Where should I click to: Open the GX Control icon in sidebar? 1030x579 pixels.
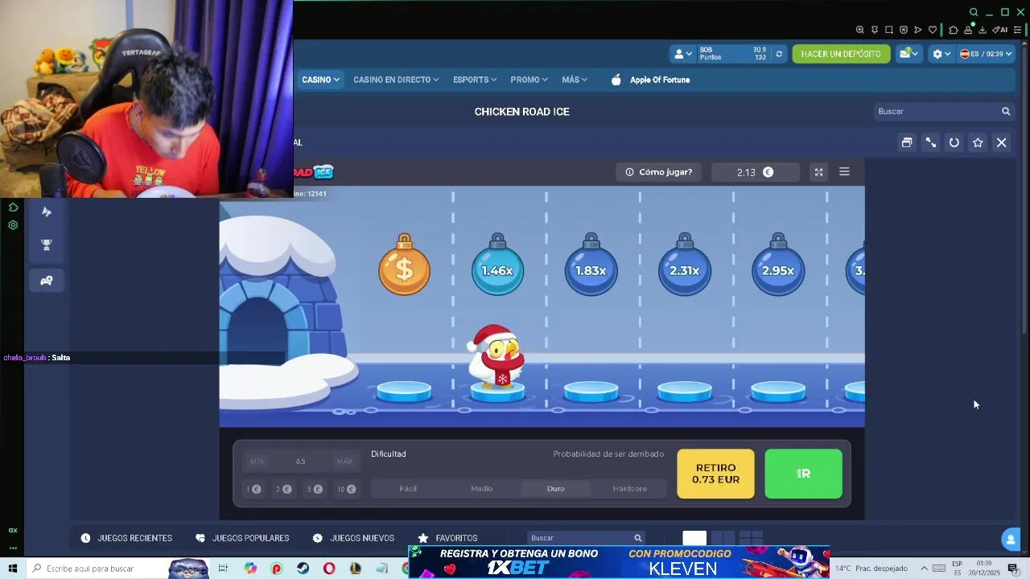pos(13,225)
